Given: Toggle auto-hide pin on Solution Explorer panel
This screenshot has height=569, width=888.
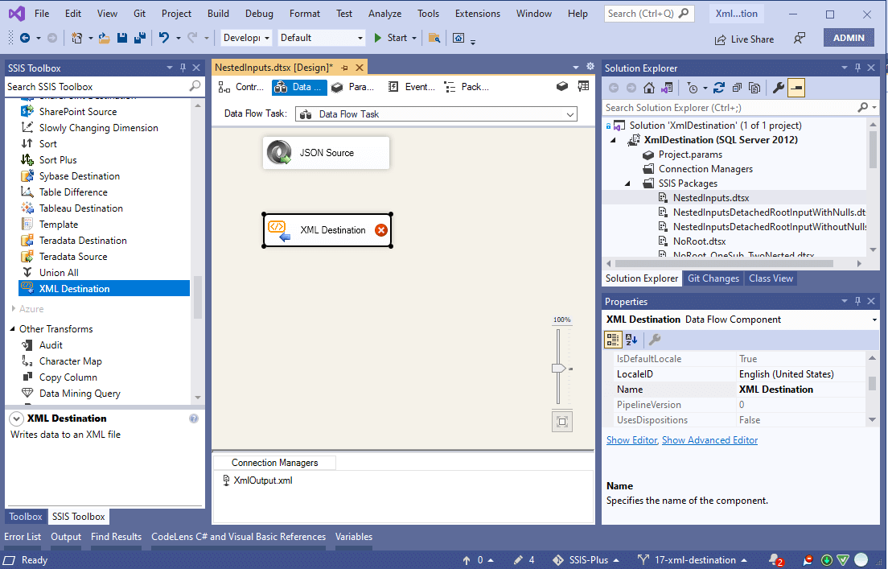Looking at the screenshot, I should [857, 68].
